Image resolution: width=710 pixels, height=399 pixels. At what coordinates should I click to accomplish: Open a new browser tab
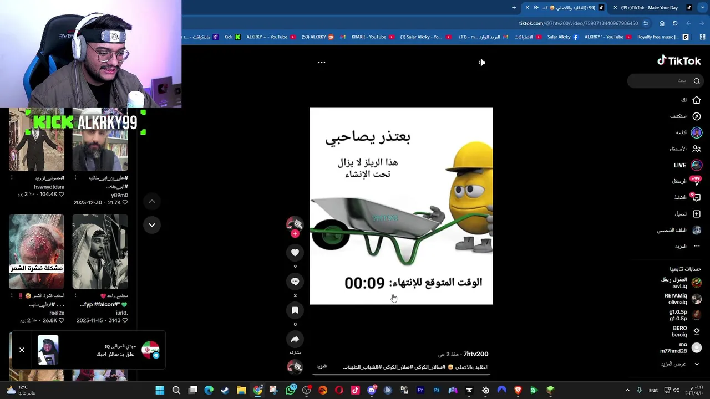click(514, 8)
